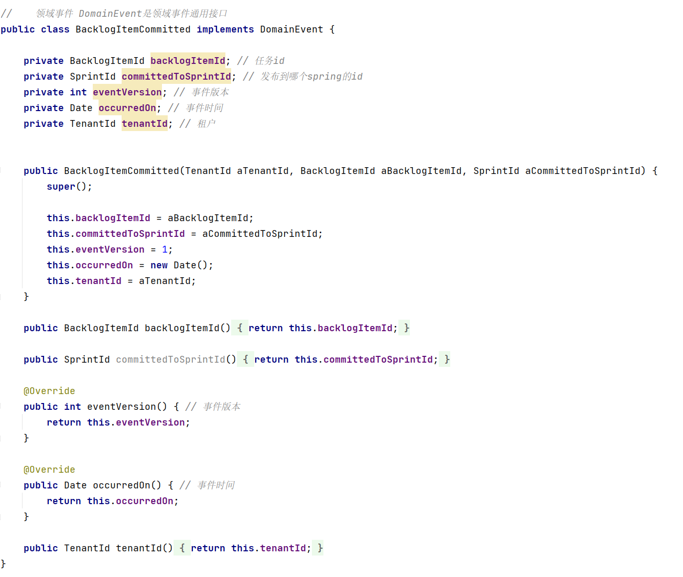The width and height of the screenshot is (683, 577).
Task: Click the greyed committedToSprintId() method name
Action: (x=170, y=360)
